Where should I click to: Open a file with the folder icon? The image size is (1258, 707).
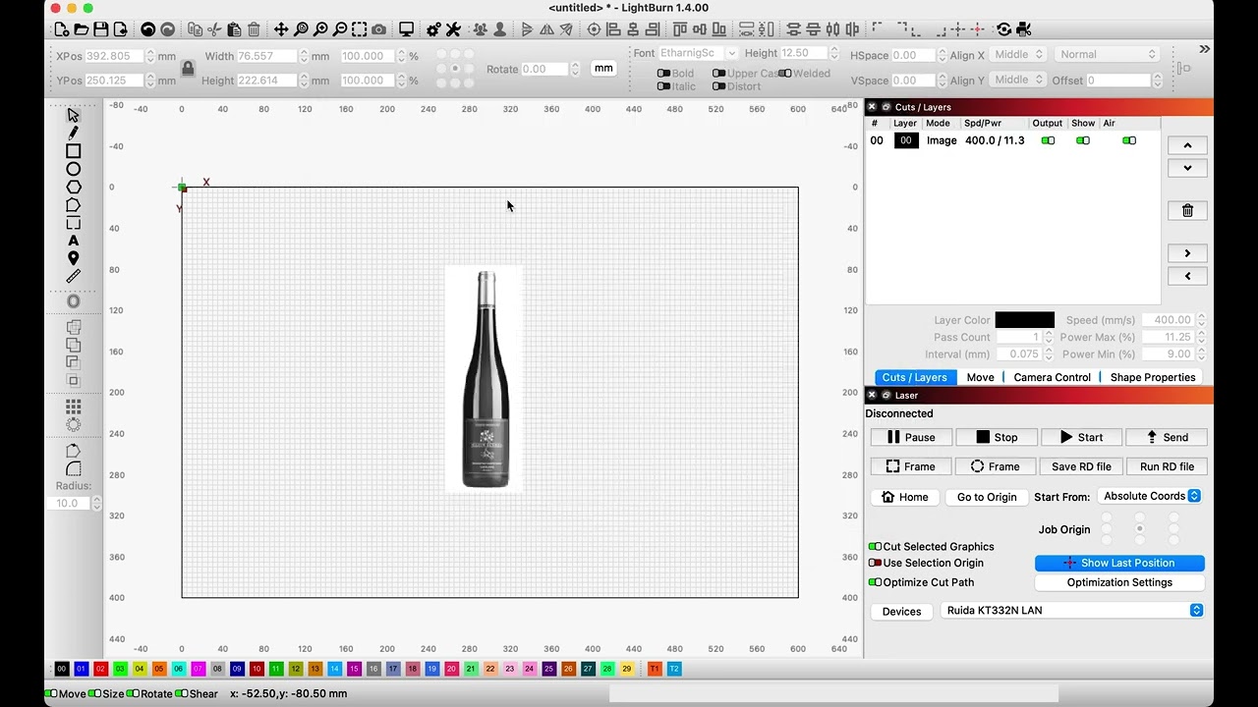pos(82,29)
